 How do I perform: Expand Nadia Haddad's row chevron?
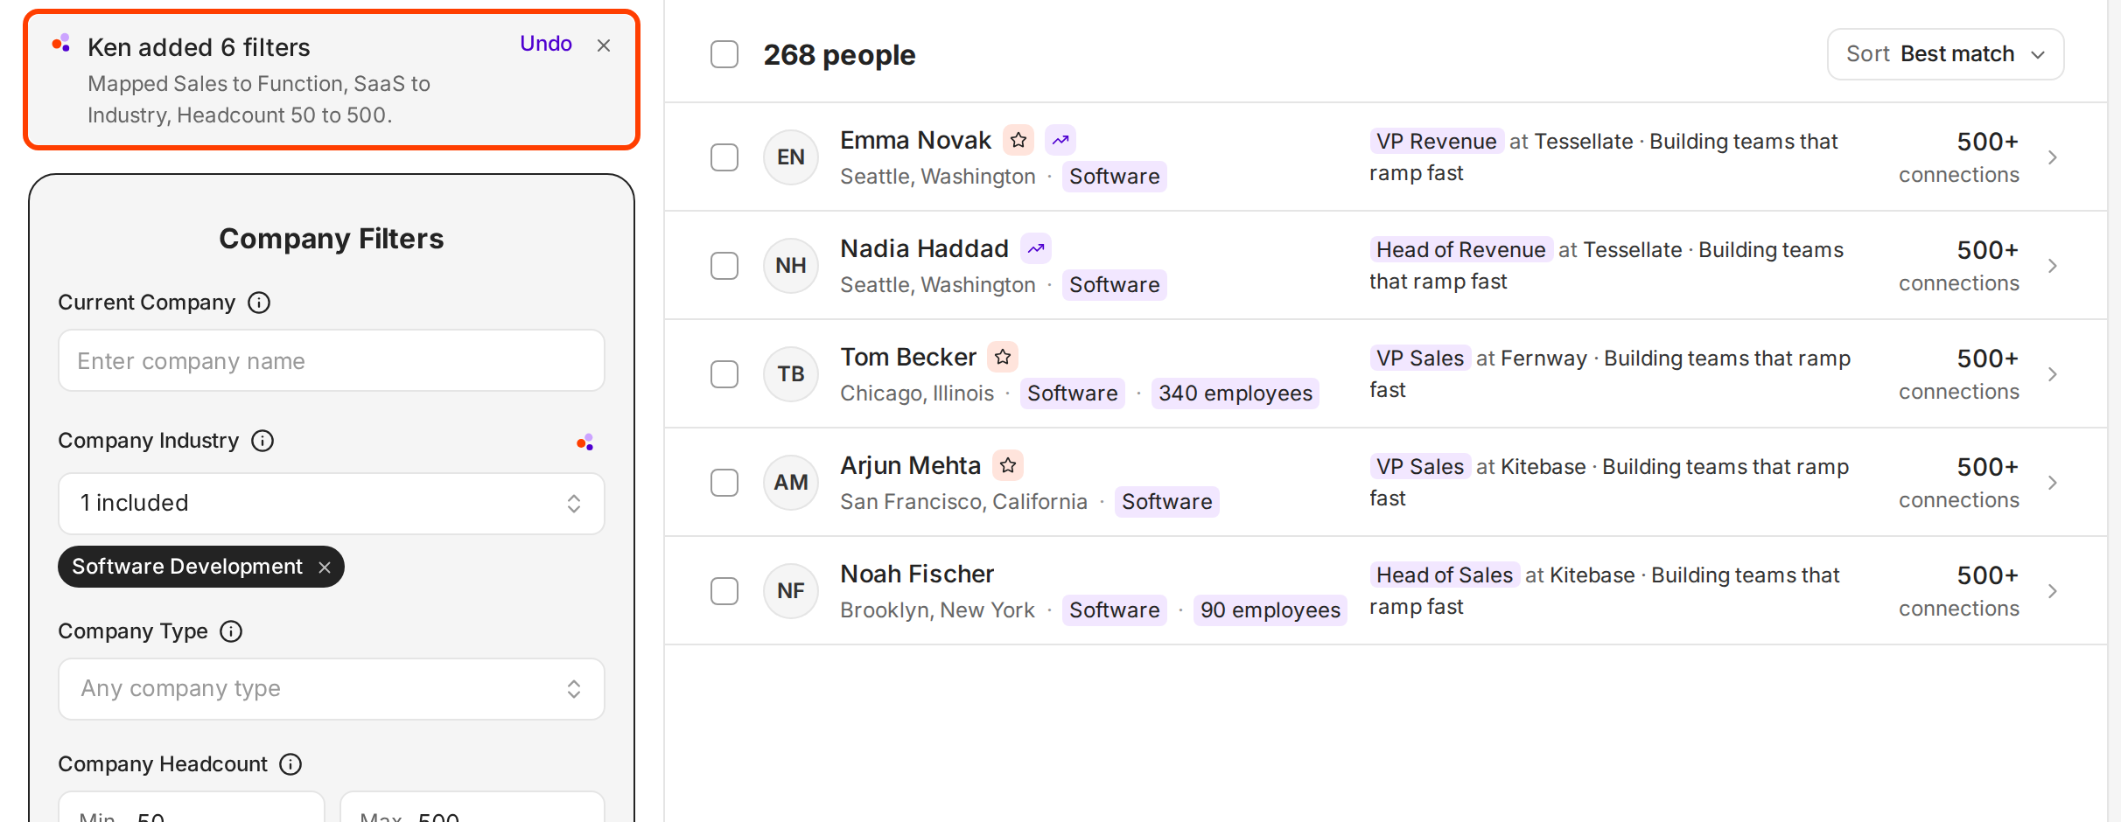click(2052, 266)
